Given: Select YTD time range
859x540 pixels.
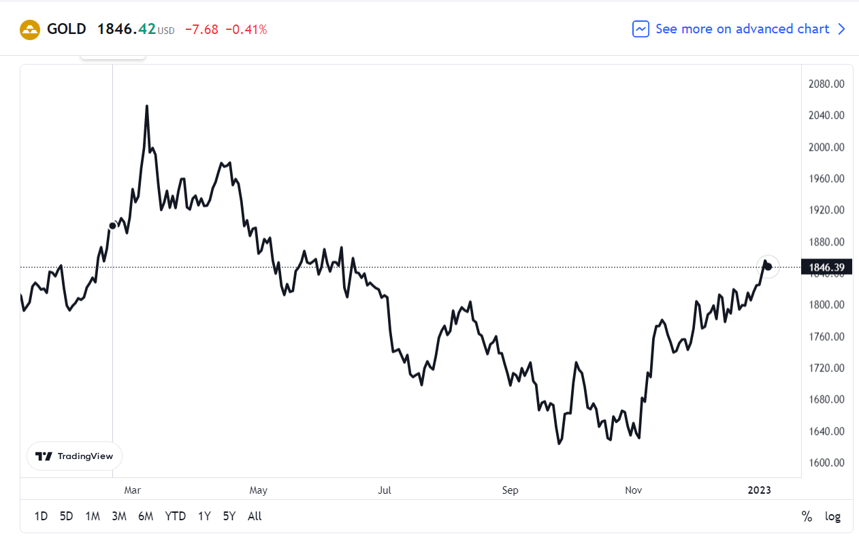Looking at the screenshot, I should 175,516.
